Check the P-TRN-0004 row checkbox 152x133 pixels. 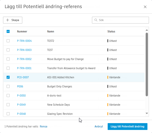[x=8, y=41]
